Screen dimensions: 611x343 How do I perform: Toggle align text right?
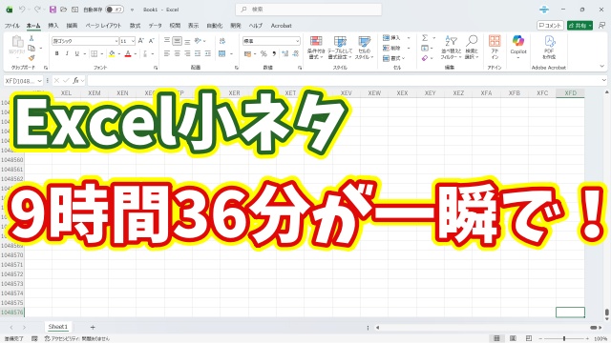[x=187, y=53]
